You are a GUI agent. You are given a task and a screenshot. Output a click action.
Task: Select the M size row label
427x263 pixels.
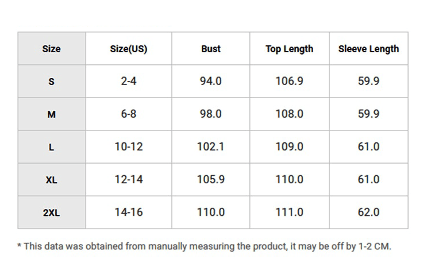click(x=52, y=114)
